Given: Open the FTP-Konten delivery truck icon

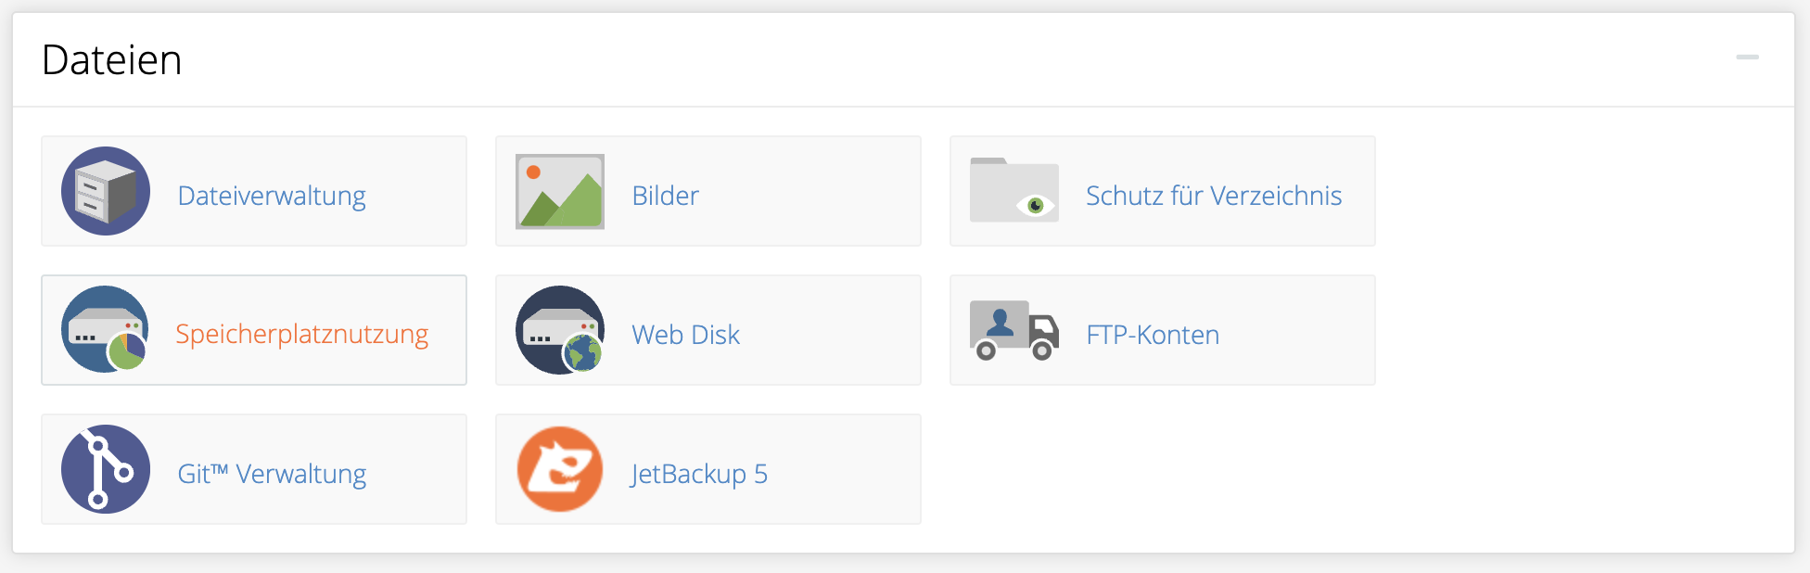Looking at the screenshot, I should [1014, 330].
